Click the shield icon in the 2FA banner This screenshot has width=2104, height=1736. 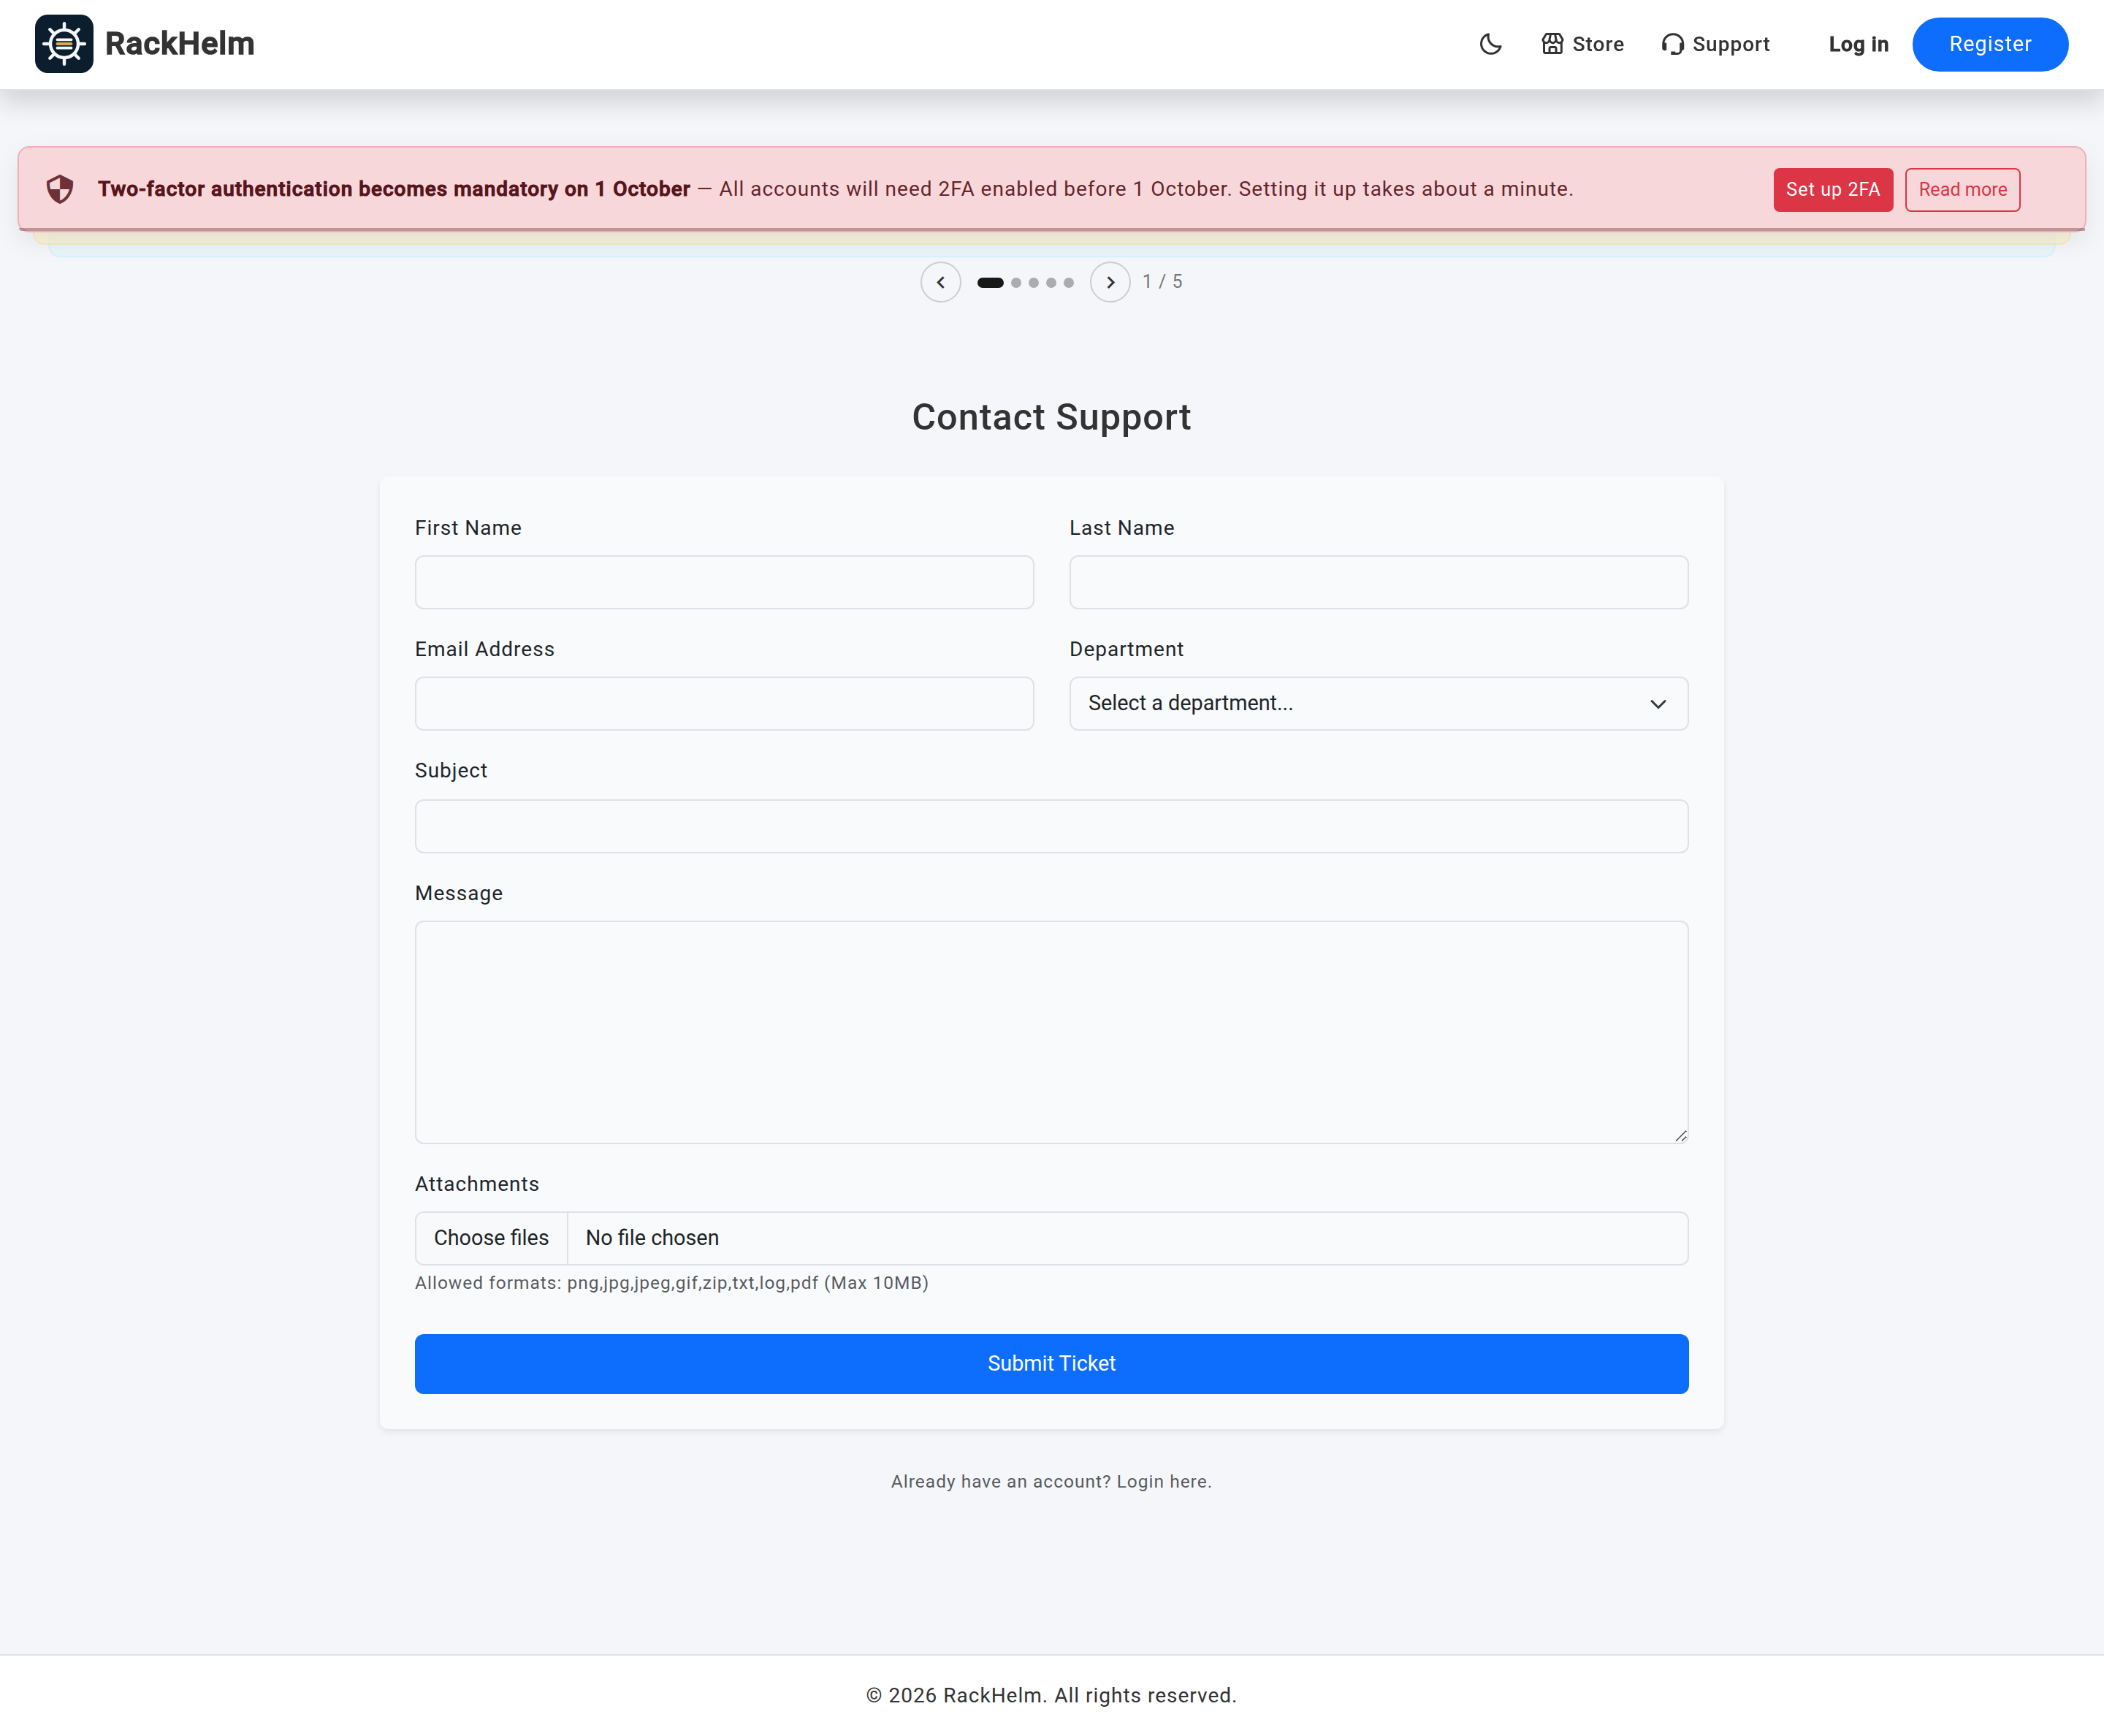click(60, 189)
